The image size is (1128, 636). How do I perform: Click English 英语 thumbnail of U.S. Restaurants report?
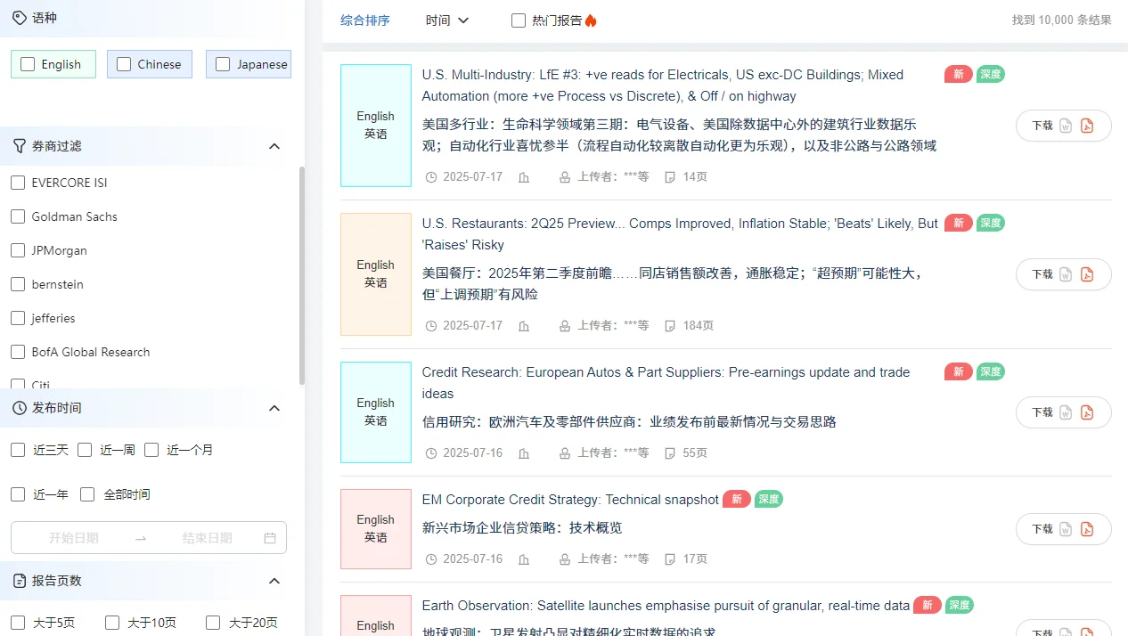point(376,274)
